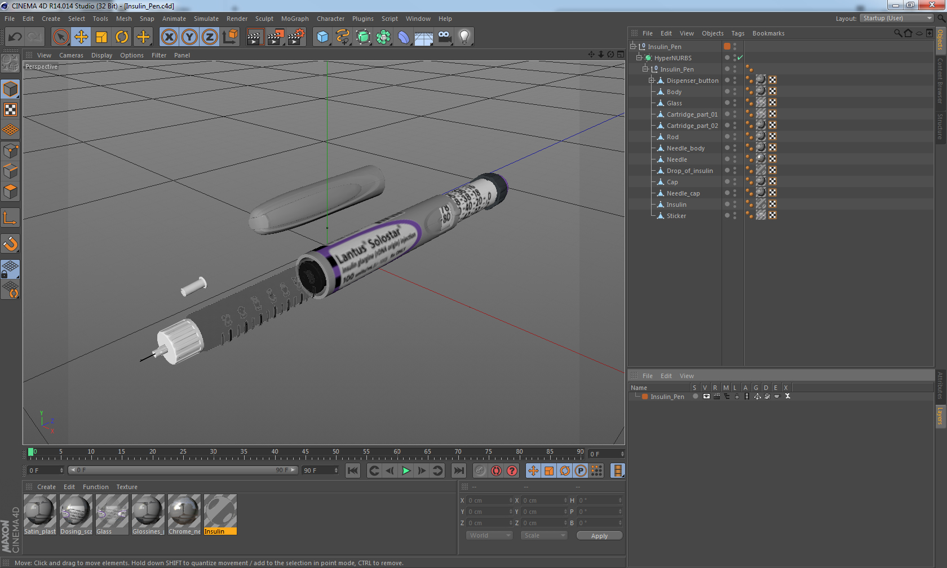Open the viewport Cameras menu
The height and width of the screenshot is (568, 947).
click(x=71, y=55)
